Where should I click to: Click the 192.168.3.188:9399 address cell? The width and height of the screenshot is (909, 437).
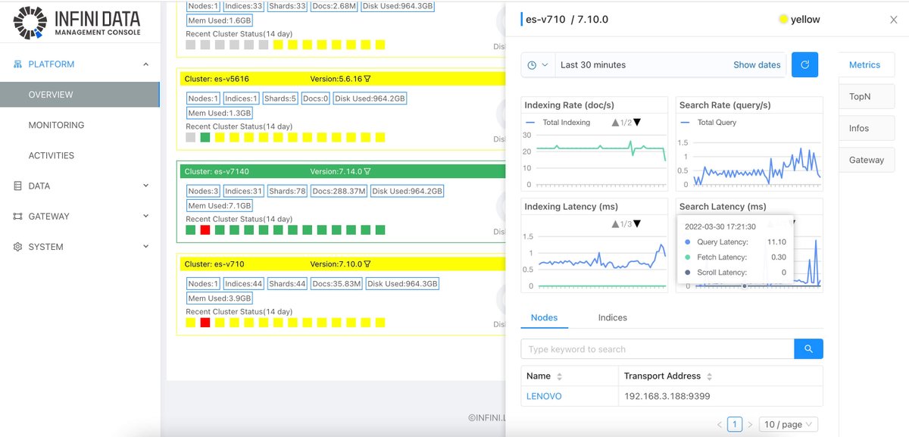pyautogui.click(x=667, y=396)
